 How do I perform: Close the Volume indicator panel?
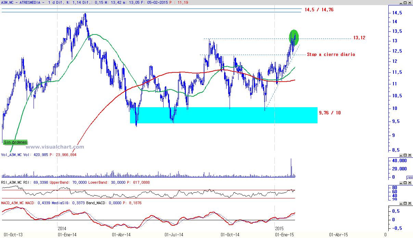410,155
